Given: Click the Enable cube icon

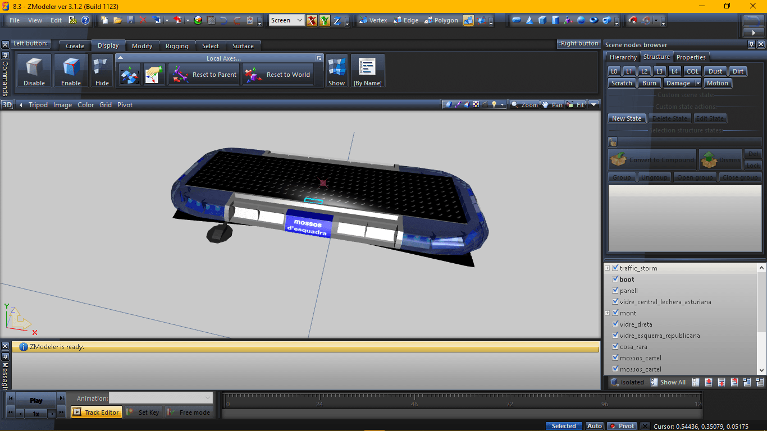Looking at the screenshot, I should [x=71, y=70].
